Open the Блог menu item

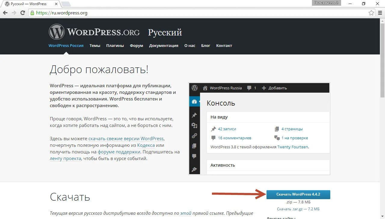[x=206, y=46]
